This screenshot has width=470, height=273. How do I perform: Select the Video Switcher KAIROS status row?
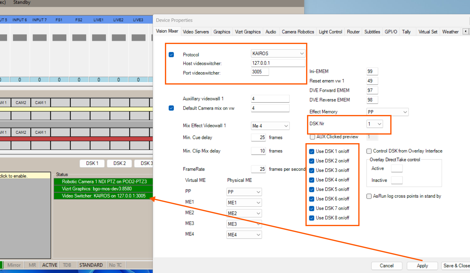103,196
